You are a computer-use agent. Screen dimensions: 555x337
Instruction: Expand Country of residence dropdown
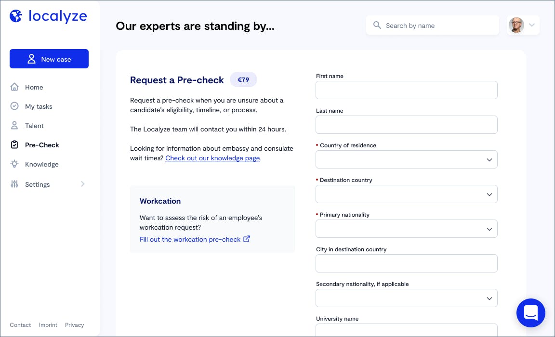point(406,159)
